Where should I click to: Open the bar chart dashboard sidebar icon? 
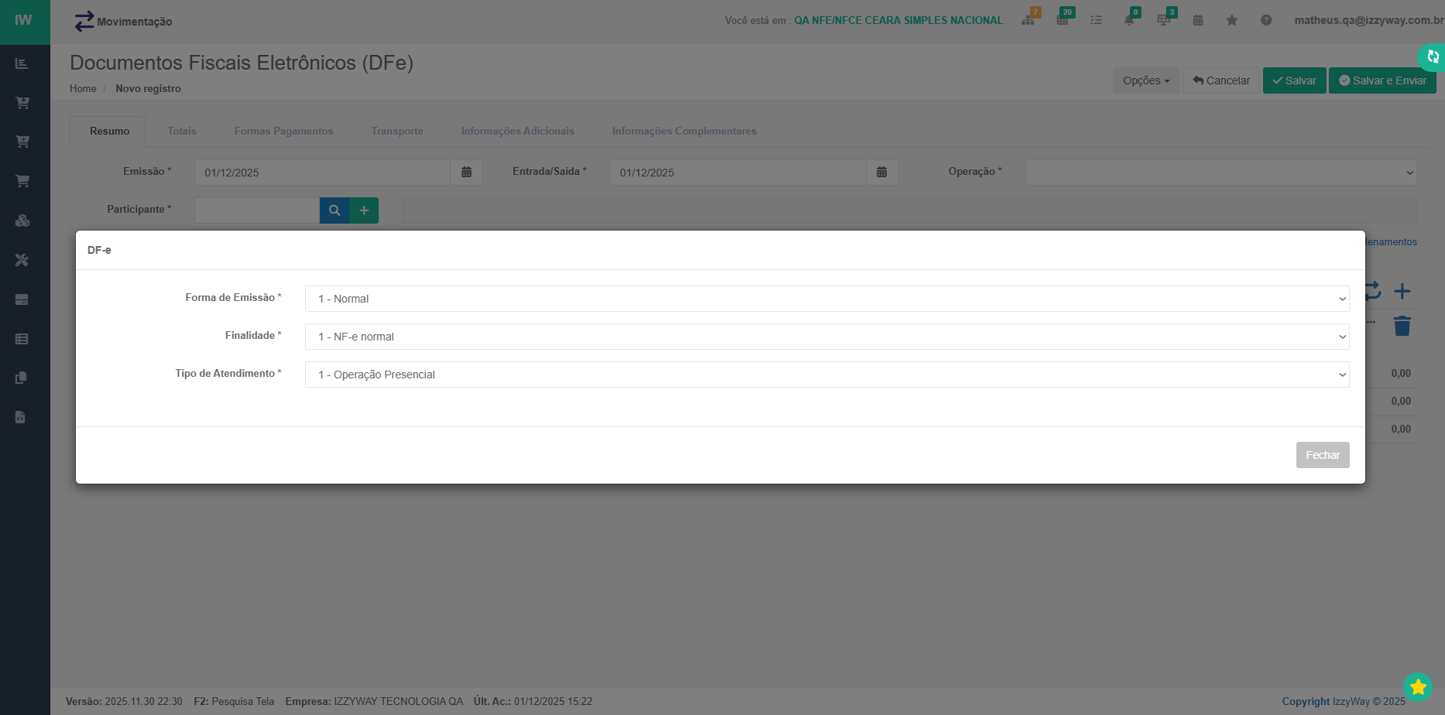22,63
